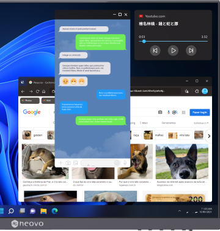220x231 pixels.
Task: Click the Fazer login button
Action: point(200,112)
